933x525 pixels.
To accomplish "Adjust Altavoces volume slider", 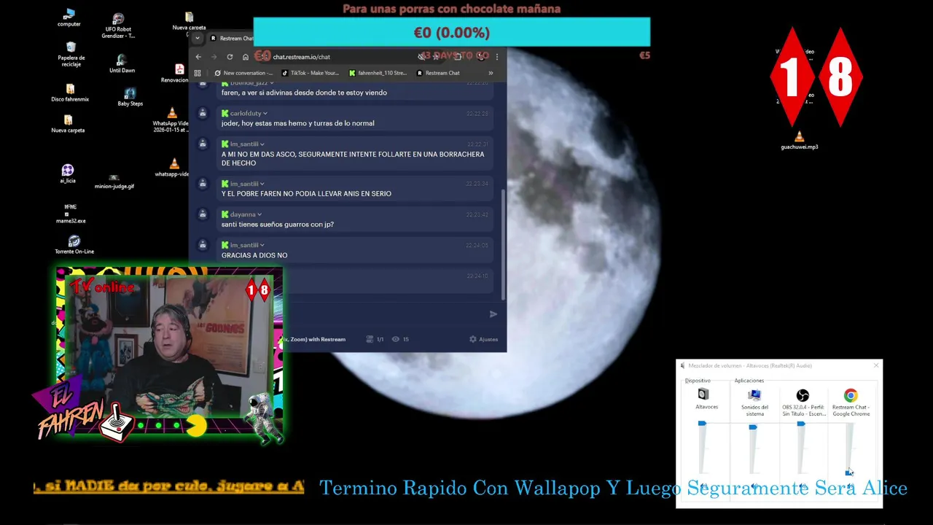I will pyautogui.click(x=703, y=424).
